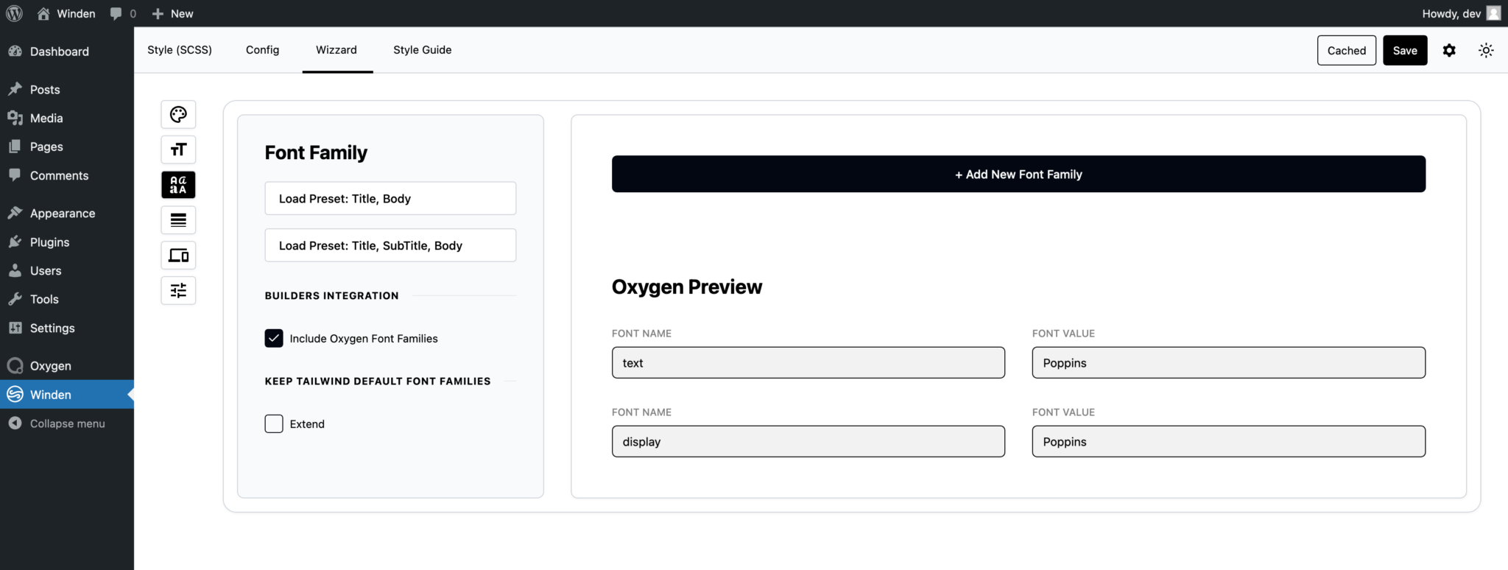Toggle light/dark mode sun icon
Screen dimensions: 1508x570
coord(1486,50)
